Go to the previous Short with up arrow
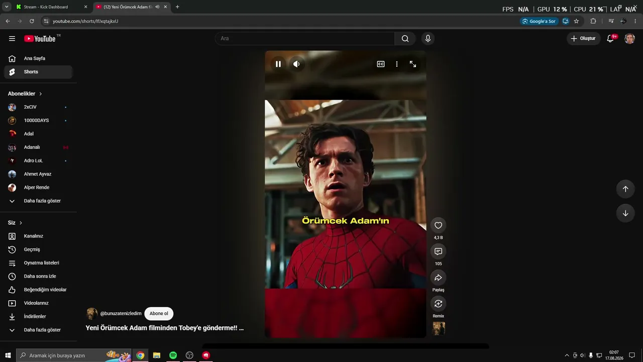The image size is (643, 362). pos(625,189)
